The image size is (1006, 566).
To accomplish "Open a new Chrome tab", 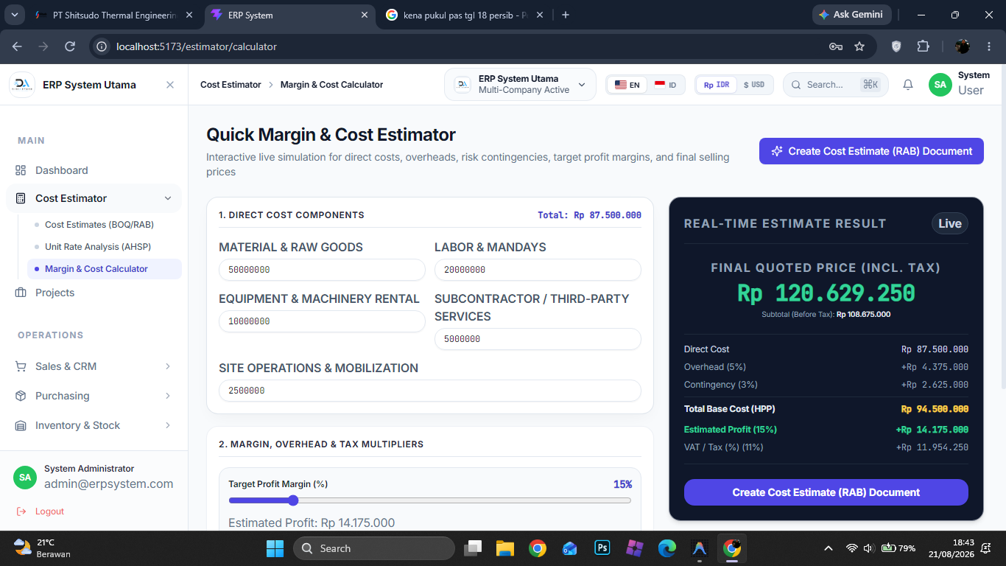I will (x=566, y=15).
